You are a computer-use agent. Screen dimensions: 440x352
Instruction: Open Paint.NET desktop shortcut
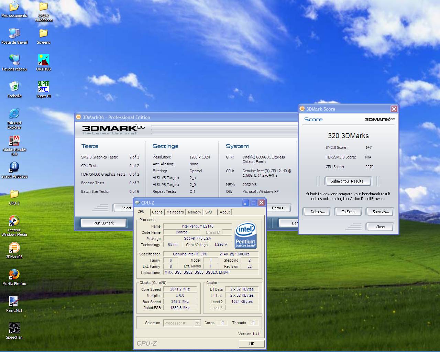tap(14, 301)
